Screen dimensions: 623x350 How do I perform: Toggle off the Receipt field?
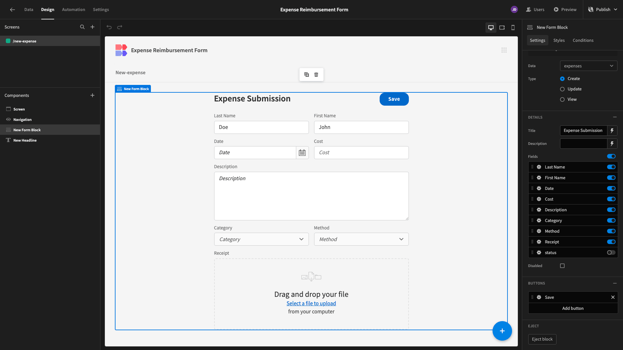(611, 242)
